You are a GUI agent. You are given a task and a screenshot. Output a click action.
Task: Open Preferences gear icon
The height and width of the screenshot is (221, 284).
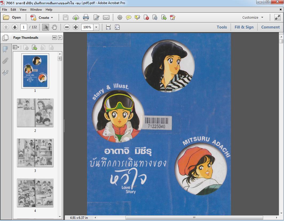pos(120,17)
